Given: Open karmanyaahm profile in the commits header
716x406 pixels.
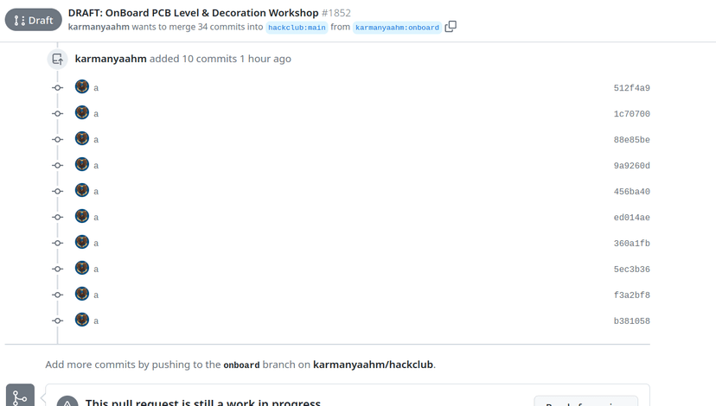Looking at the screenshot, I should (x=111, y=59).
